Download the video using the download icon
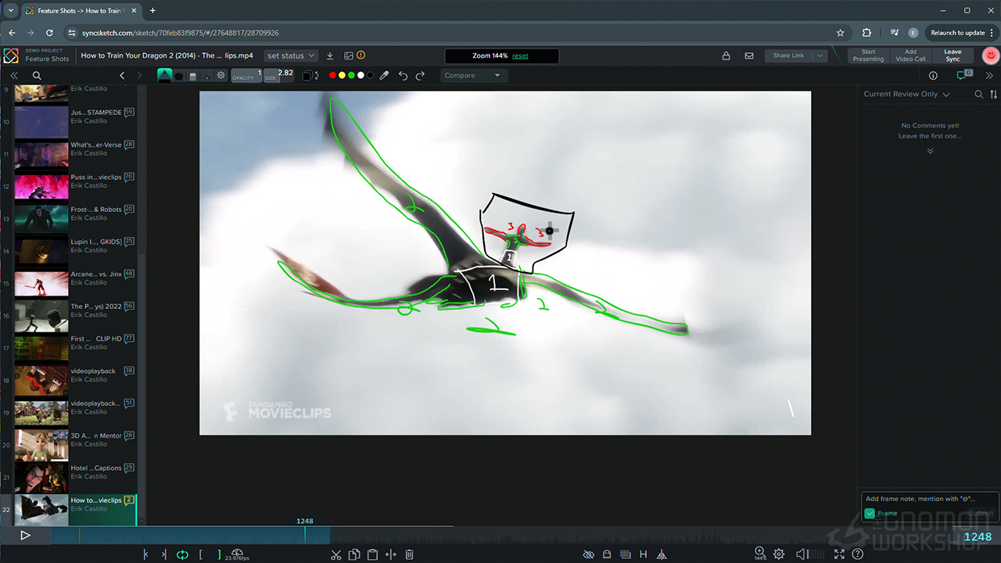1001x563 pixels. coord(330,56)
